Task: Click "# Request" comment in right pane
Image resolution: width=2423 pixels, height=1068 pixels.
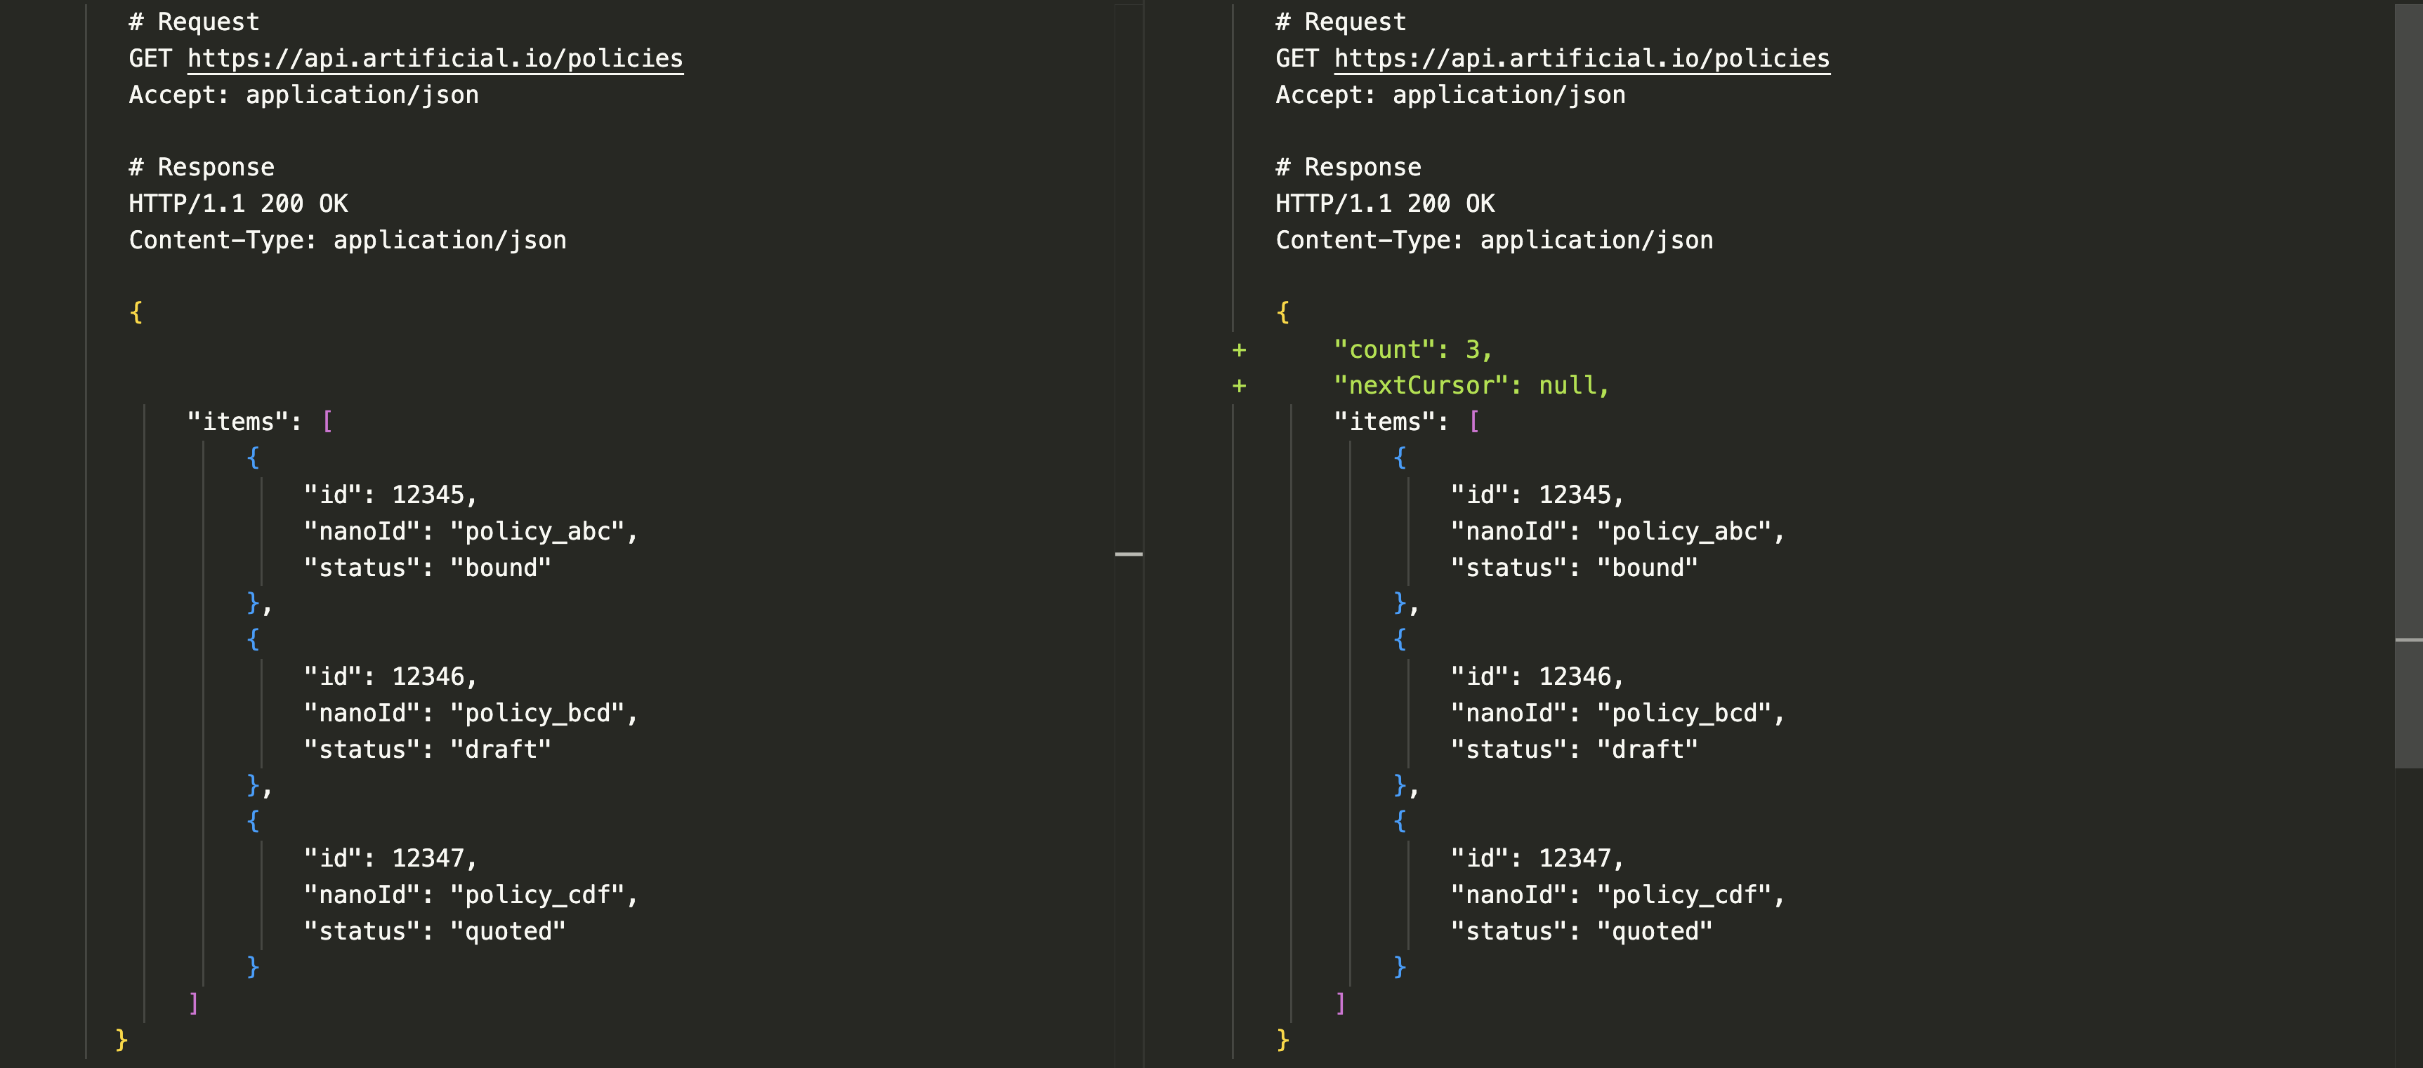Action: [1341, 22]
